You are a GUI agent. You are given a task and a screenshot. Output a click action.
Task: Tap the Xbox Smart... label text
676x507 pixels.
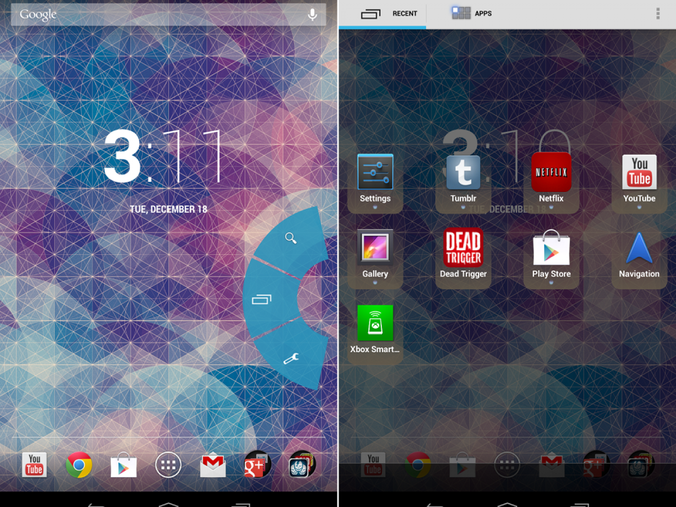pyautogui.click(x=375, y=349)
